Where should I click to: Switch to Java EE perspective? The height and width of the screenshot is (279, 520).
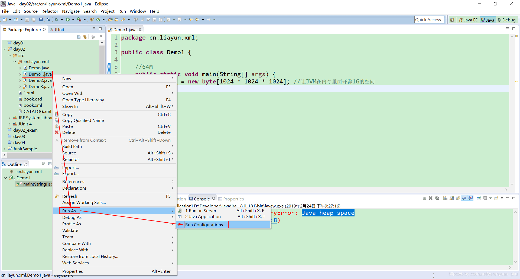click(x=468, y=20)
